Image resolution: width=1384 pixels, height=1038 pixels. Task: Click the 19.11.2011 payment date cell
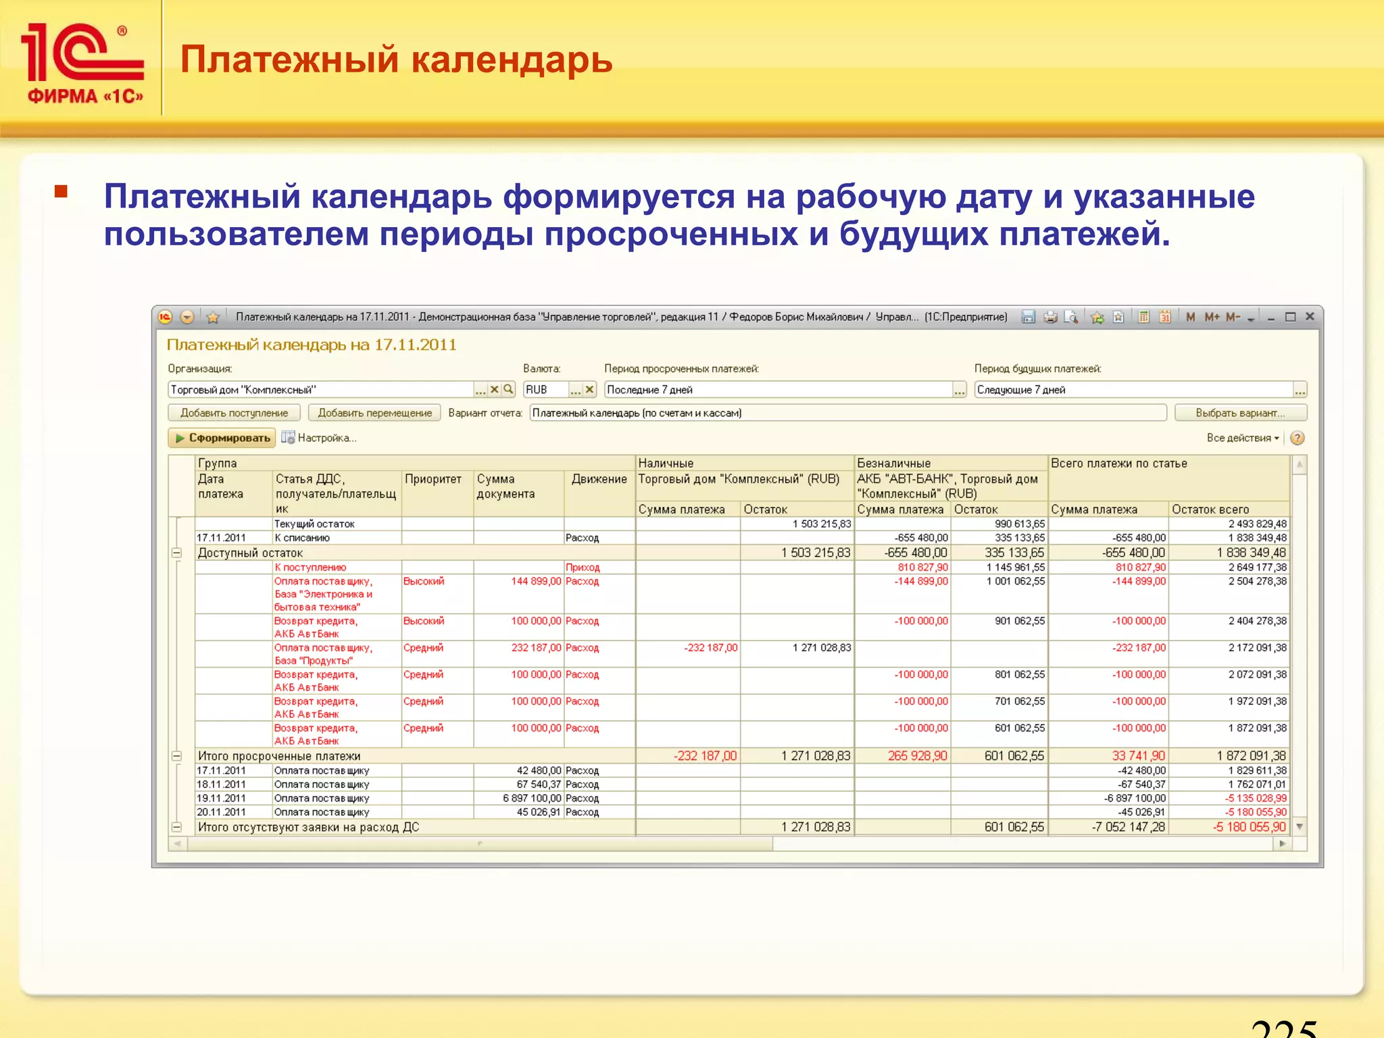(x=233, y=798)
